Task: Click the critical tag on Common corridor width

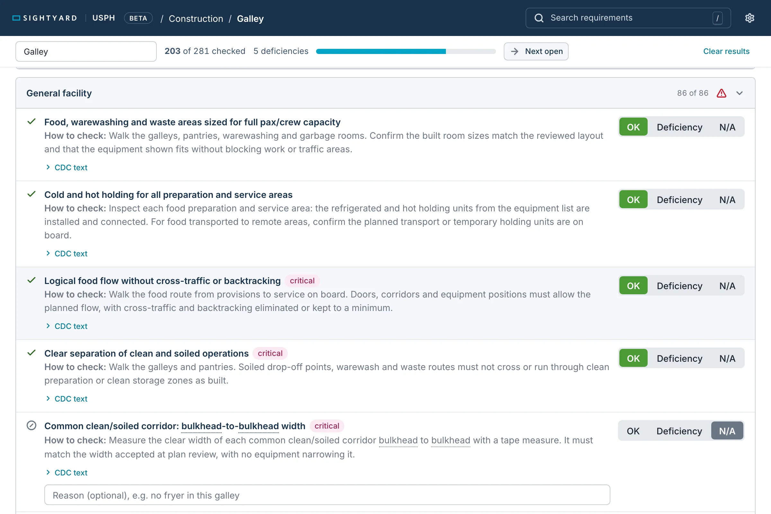Action: 327,426
